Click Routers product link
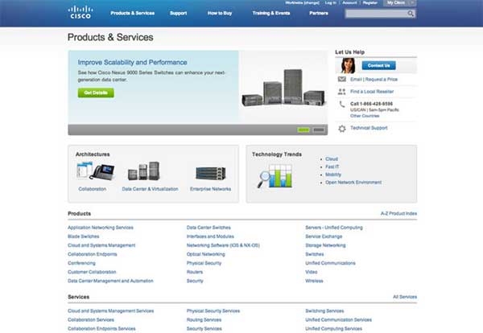Viewport: 483px width, 333px height. tap(195, 272)
